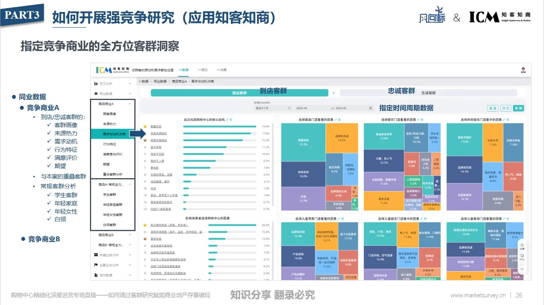Viewport: 544px width, 305px height.
Task: Open 期望 in the sidebar
Action: [106, 165]
